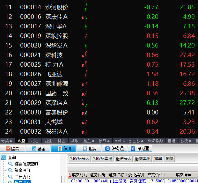
Task: Click the 证券代码 column header
Action: coord(98,175)
